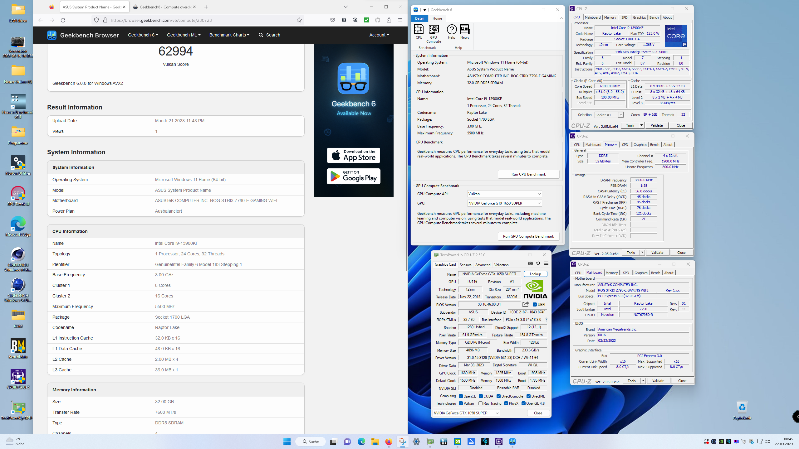Open the BenchMate desktop icon
799x449 pixels.
click(x=18, y=349)
